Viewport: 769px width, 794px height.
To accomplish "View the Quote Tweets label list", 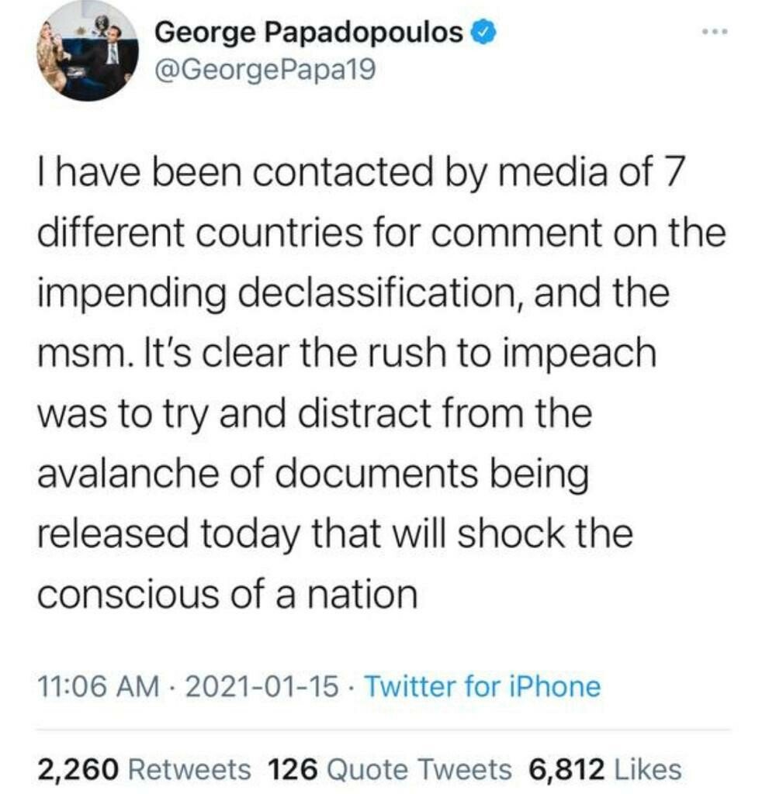I will tap(419, 769).
